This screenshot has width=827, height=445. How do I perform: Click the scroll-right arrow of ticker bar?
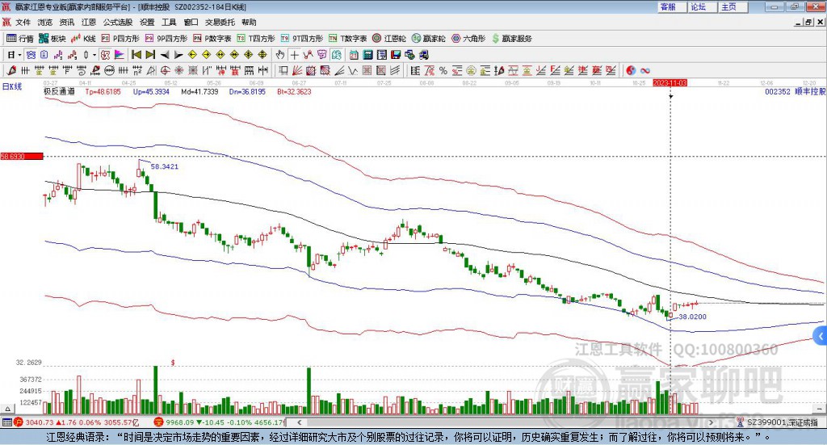tap(712, 422)
